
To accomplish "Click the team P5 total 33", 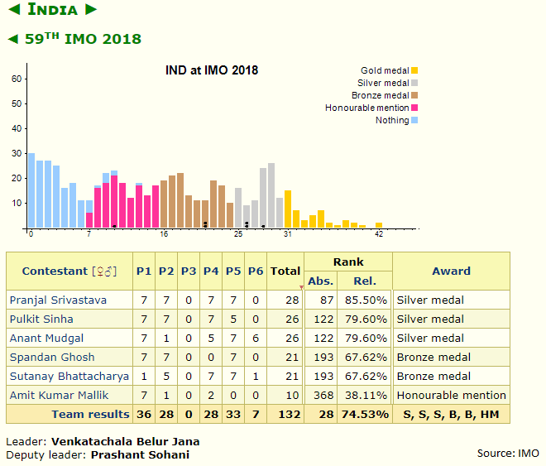I will [x=233, y=414].
